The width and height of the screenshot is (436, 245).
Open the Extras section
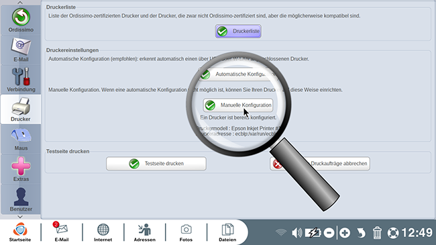(21, 169)
